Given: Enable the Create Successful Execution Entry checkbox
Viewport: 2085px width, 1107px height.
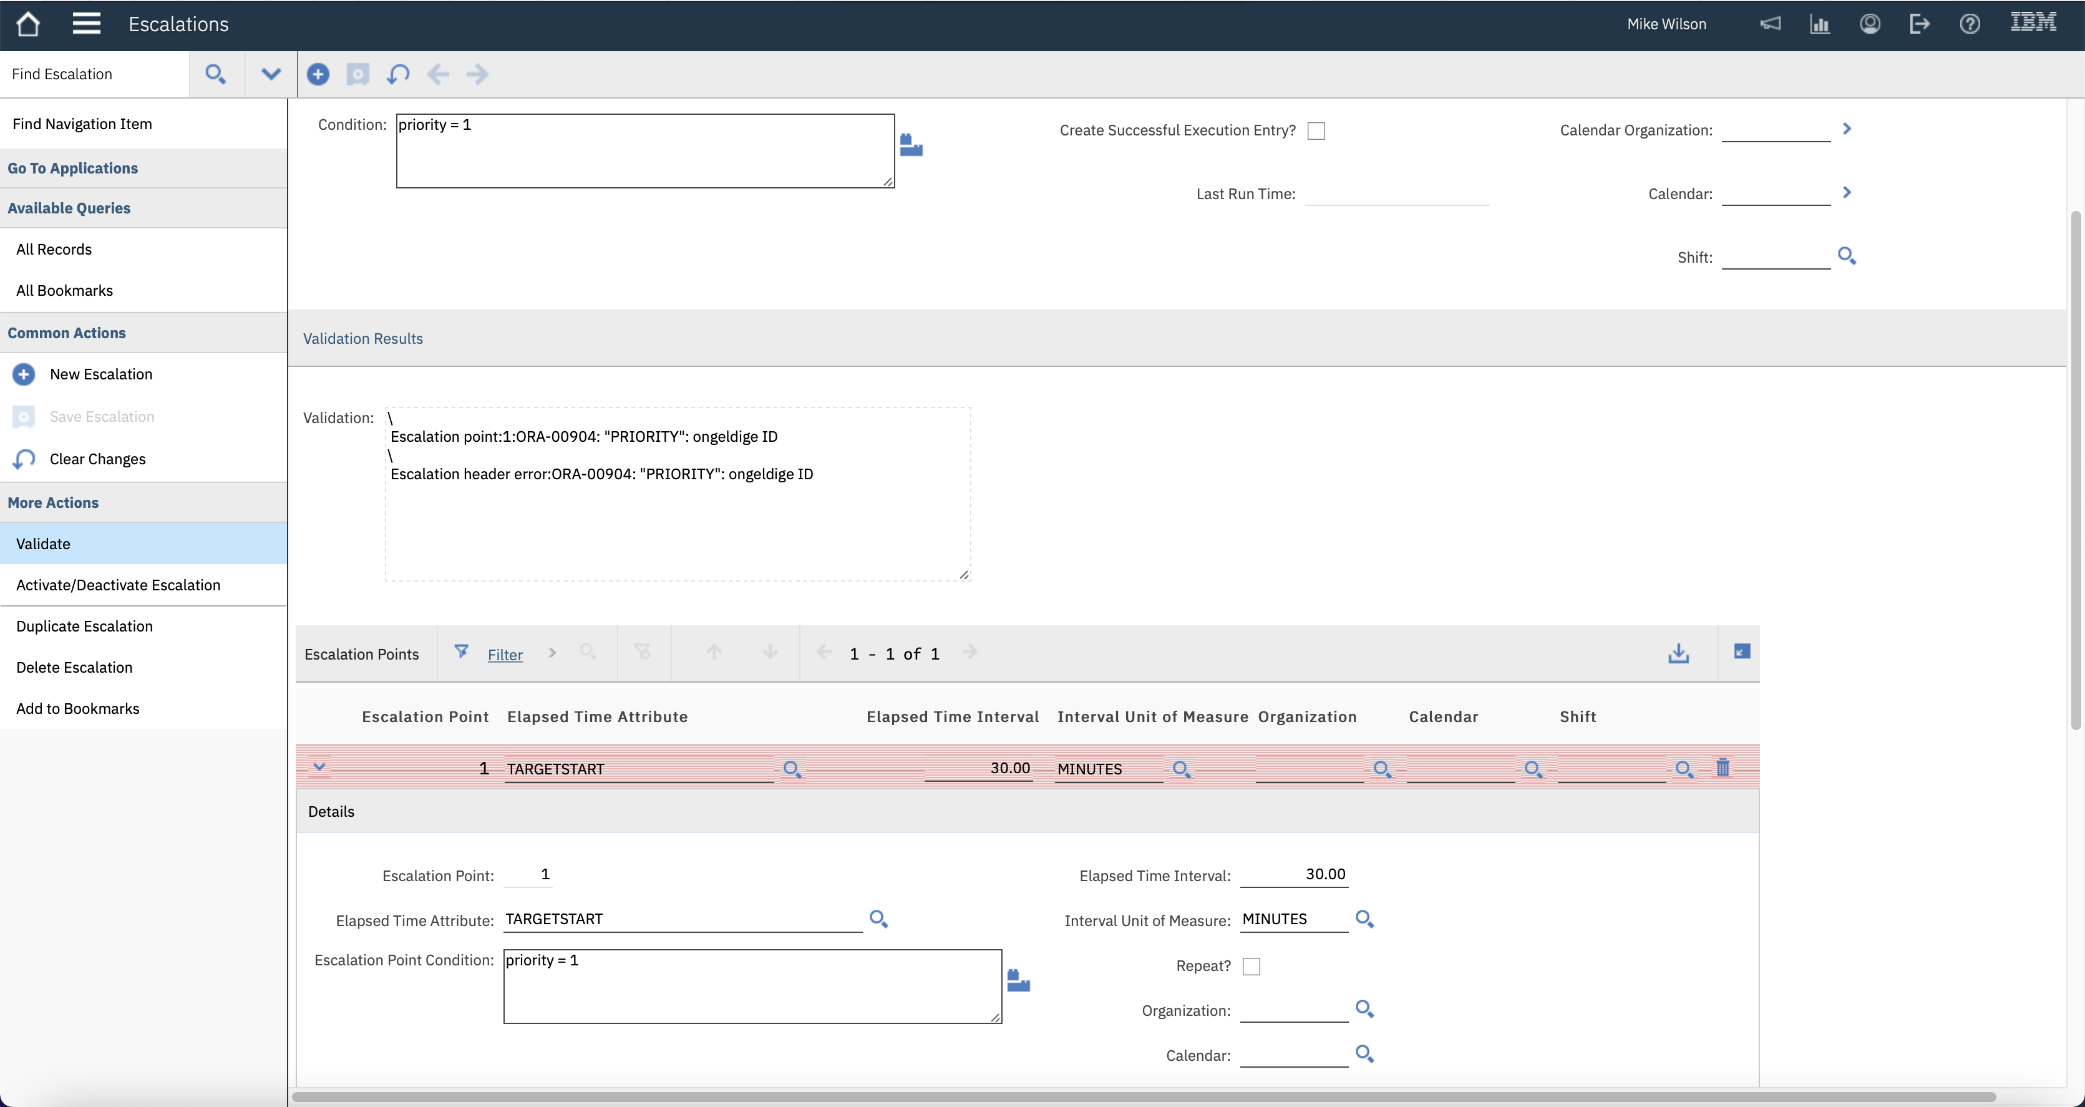Looking at the screenshot, I should [x=1316, y=130].
